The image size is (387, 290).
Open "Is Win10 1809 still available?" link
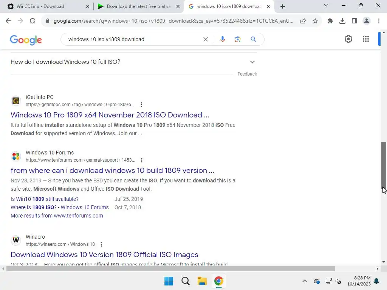pyautogui.click(x=45, y=199)
